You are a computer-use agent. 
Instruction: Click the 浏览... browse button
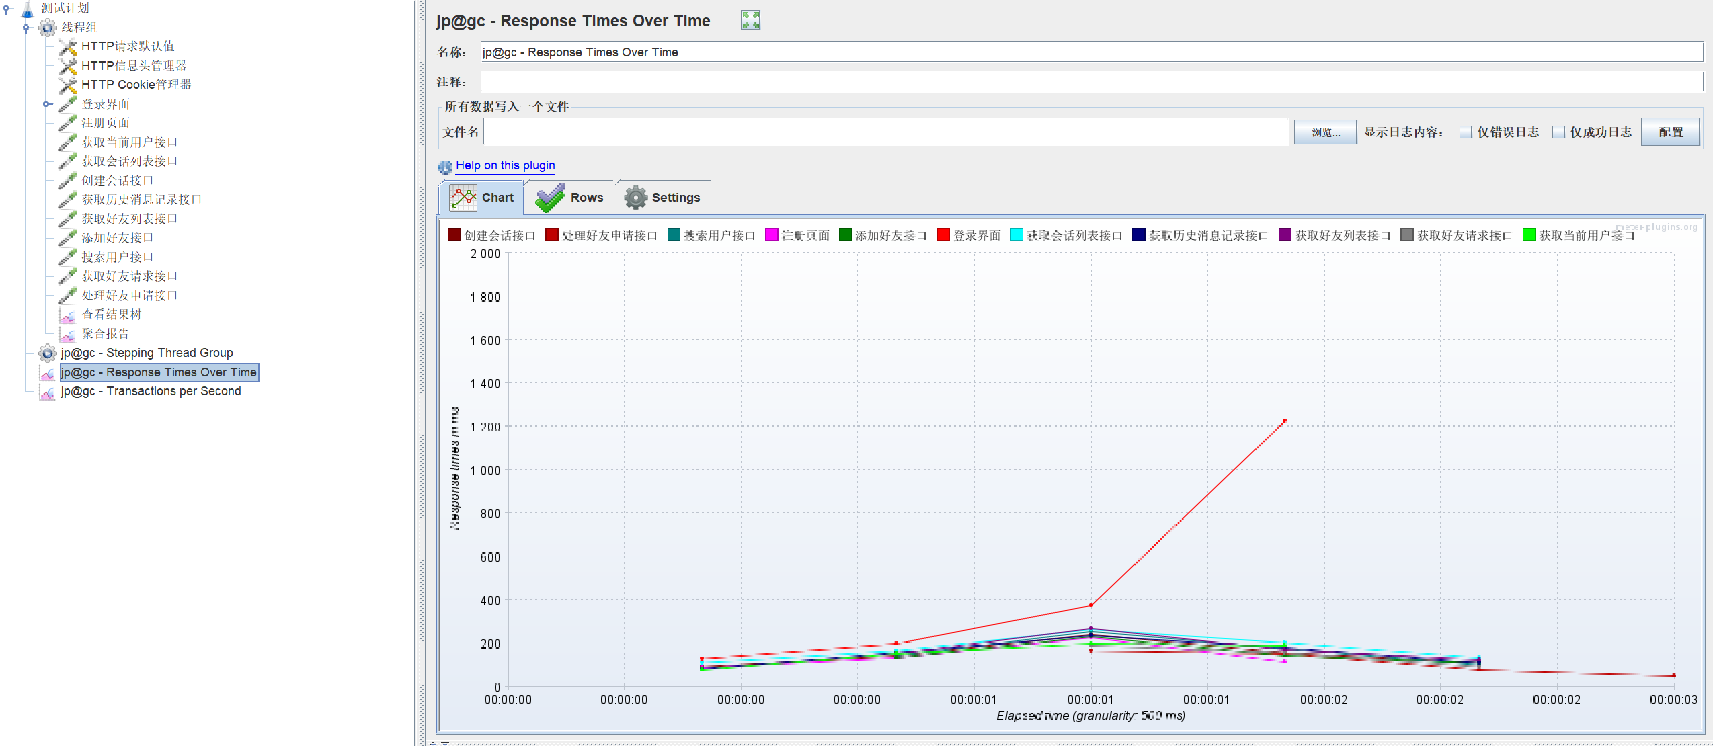pos(1325,132)
